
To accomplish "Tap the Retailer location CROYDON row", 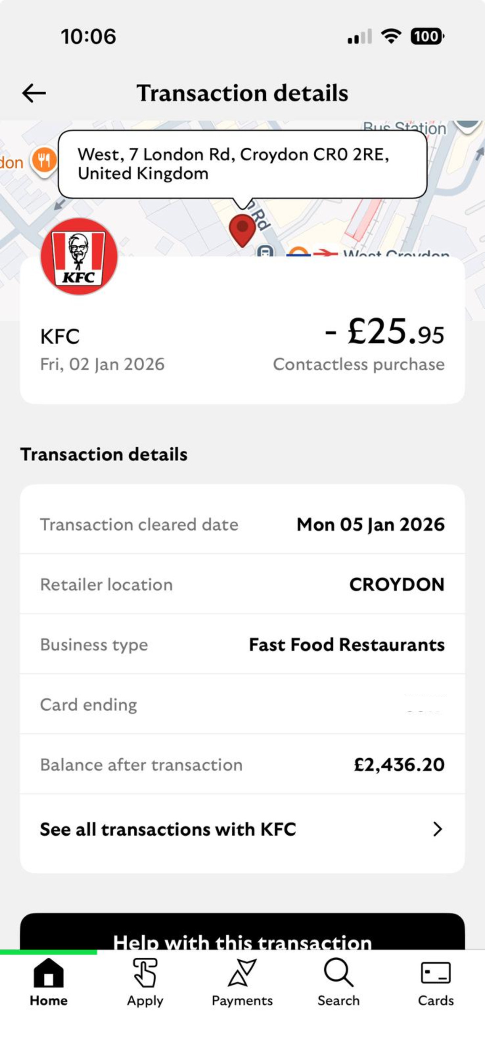I will point(242,584).
